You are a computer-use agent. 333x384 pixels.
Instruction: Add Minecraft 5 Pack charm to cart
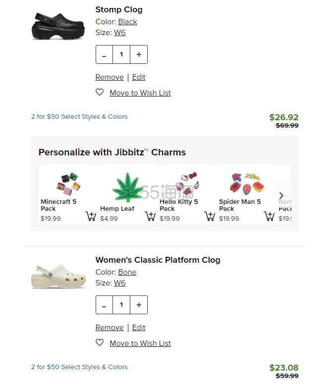pyautogui.click(x=91, y=216)
